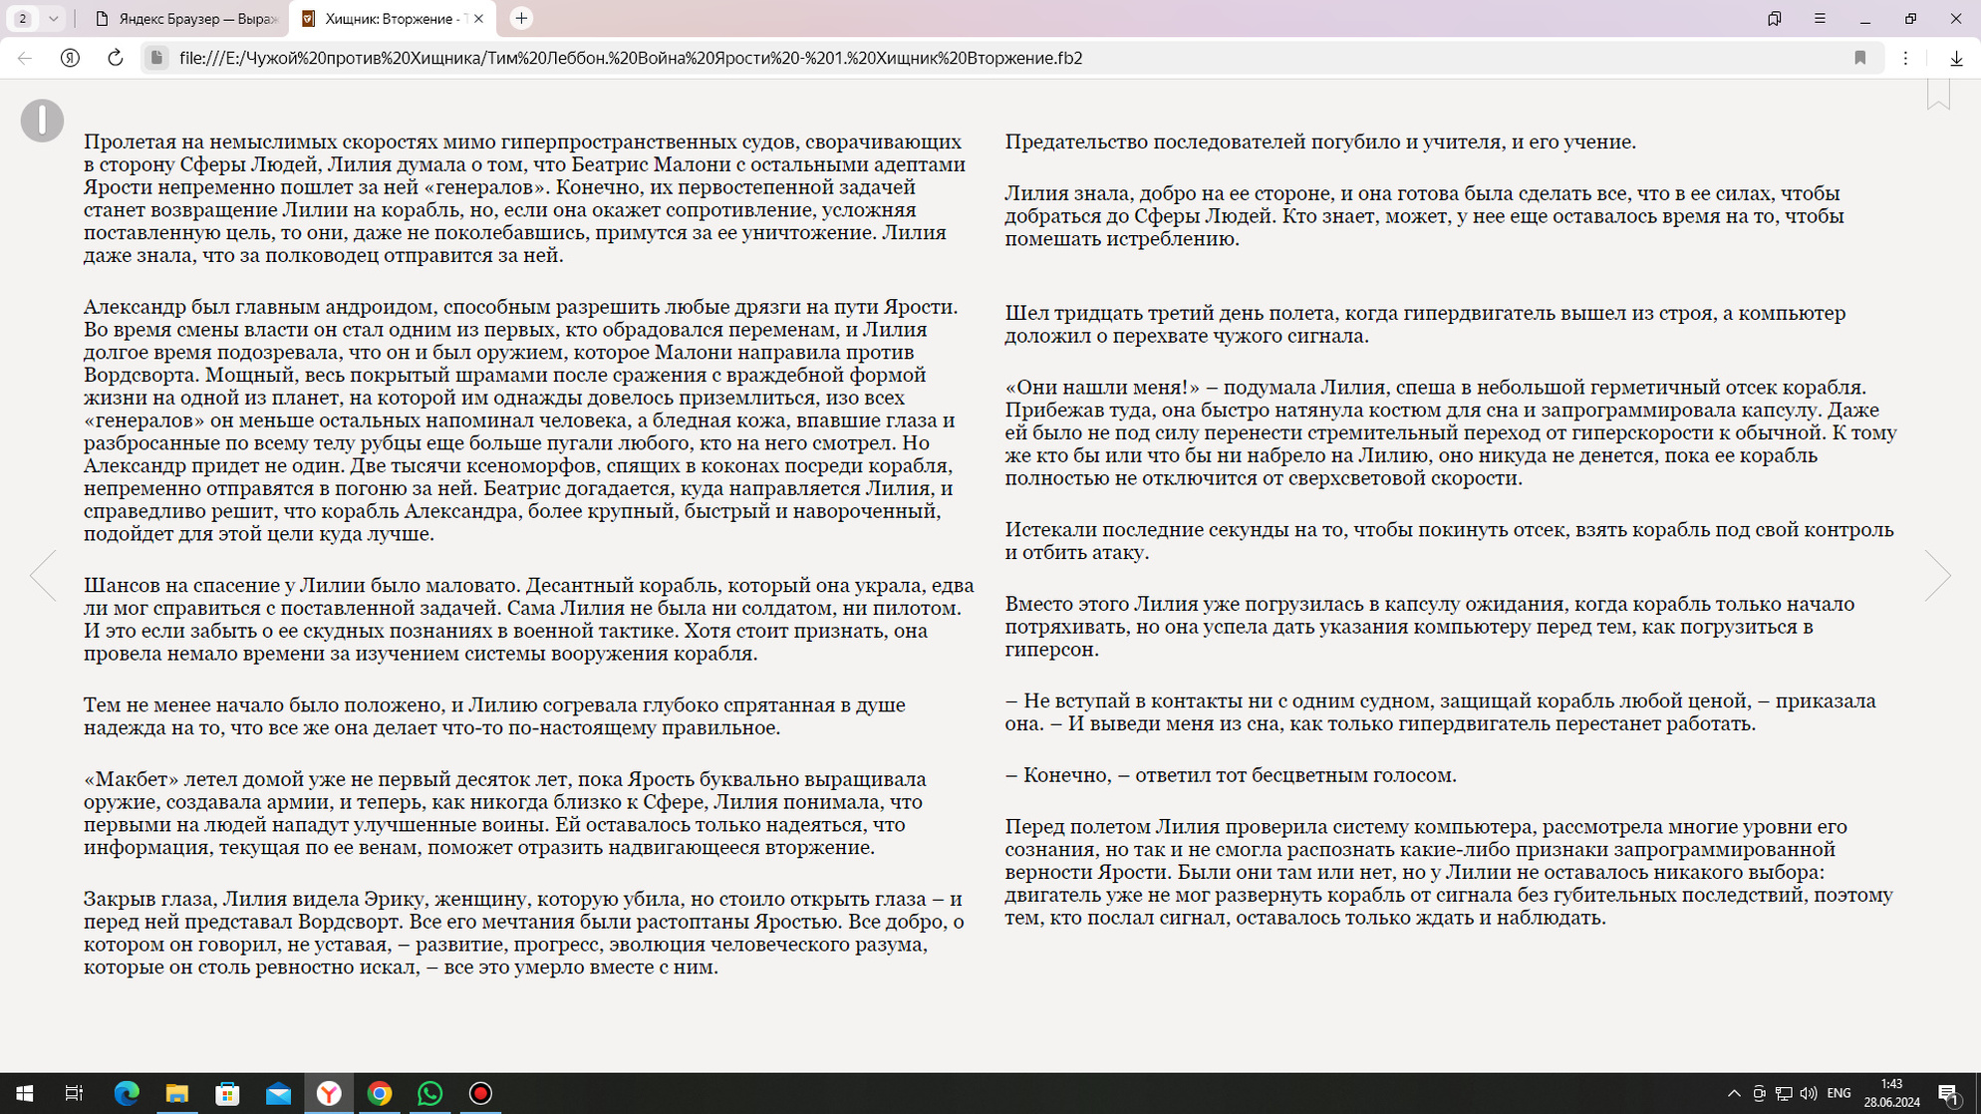Open Yandex home via the Я icon
The height and width of the screenshot is (1114, 1981).
[x=70, y=58]
